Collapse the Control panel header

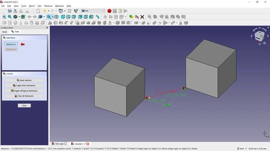click(x=24, y=74)
